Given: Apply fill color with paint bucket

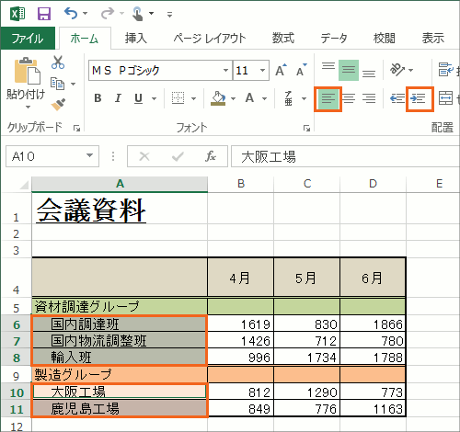Looking at the screenshot, I should click(218, 98).
